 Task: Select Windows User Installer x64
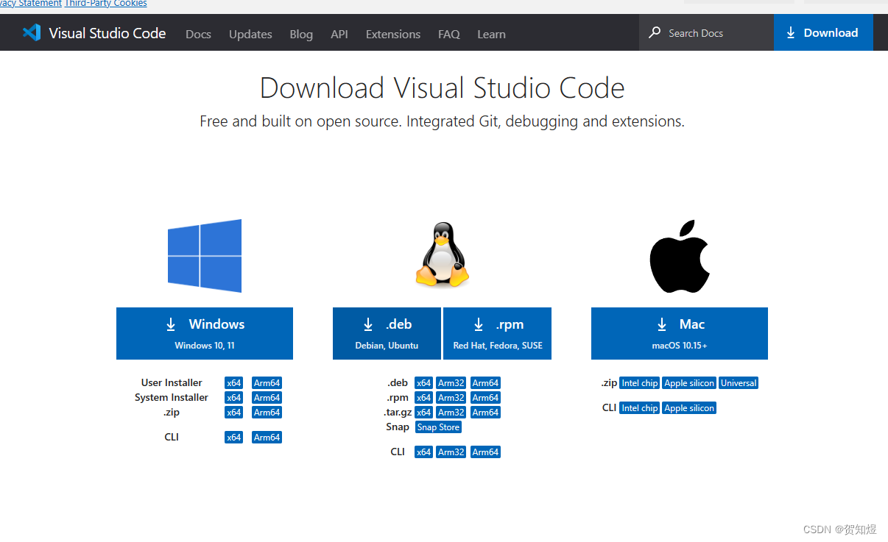[234, 383]
